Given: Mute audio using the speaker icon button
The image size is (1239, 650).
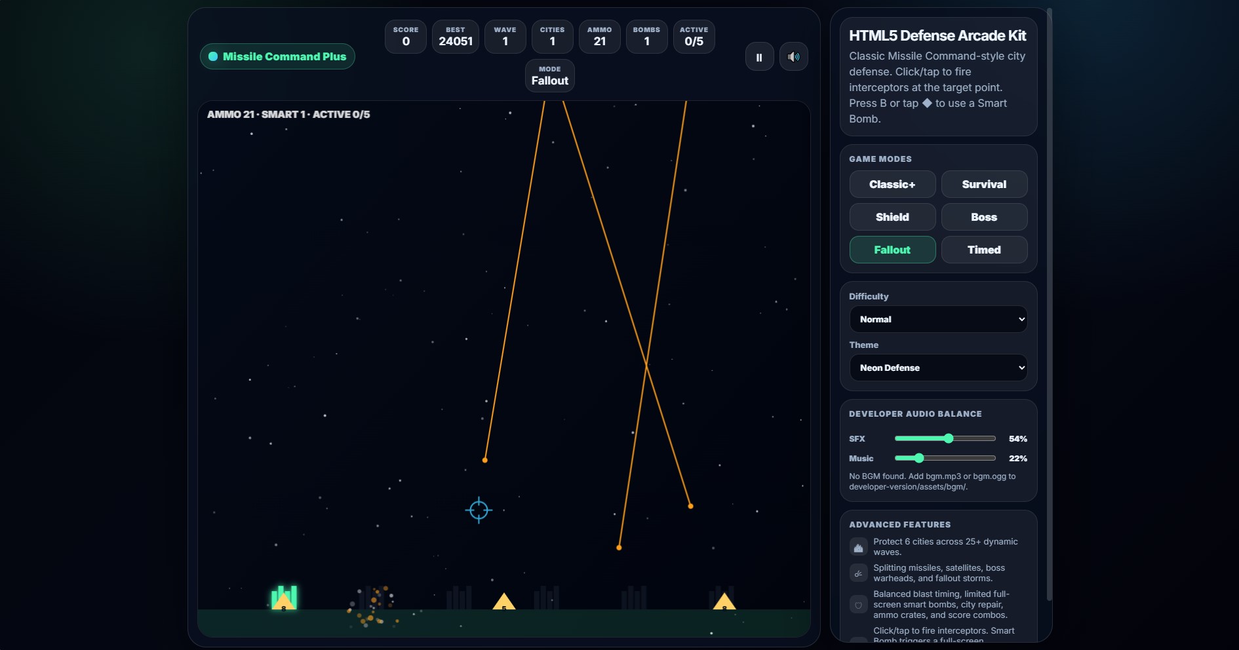Looking at the screenshot, I should tap(793, 57).
